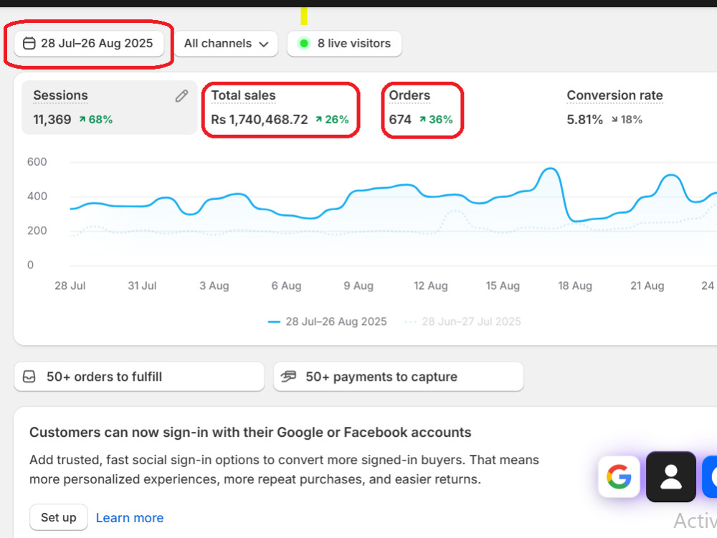Image resolution: width=717 pixels, height=538 pixels.
Task: Select the Conversion rate metric card
Action: 614,108
